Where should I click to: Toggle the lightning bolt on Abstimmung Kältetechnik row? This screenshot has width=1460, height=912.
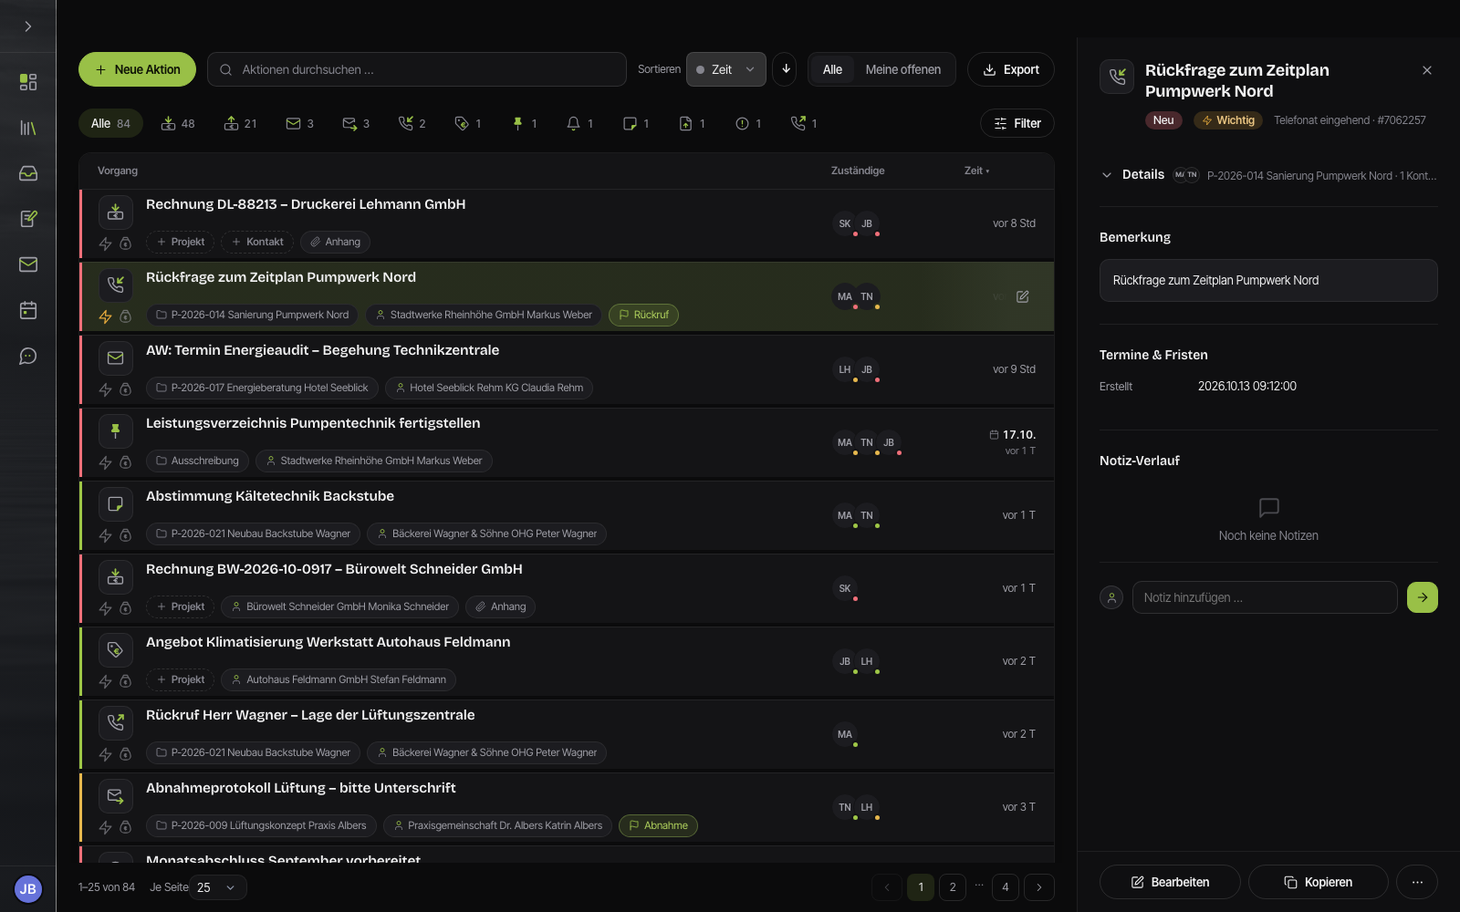pyautogui.click(x=105, y=535)
